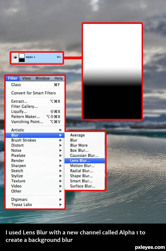This screenshot has width=166, height=251.
Task: Open the Window menu
Action: coord(43,78)
